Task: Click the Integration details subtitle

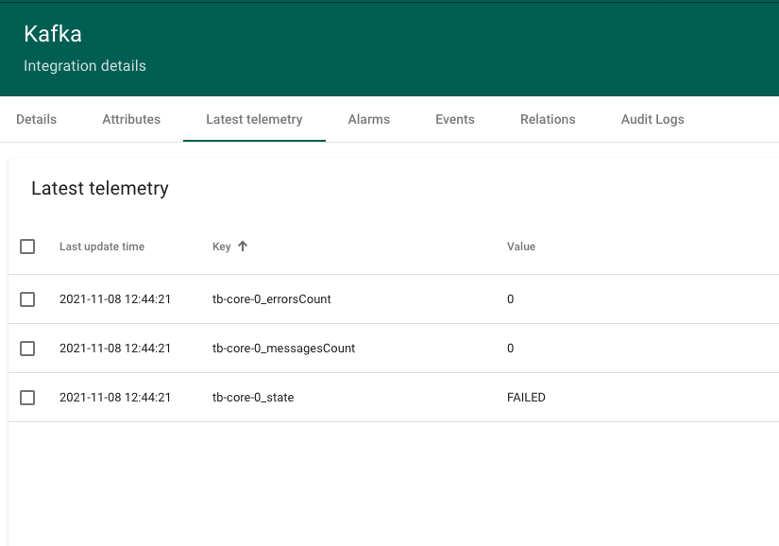Action: [x=85, y=65]
